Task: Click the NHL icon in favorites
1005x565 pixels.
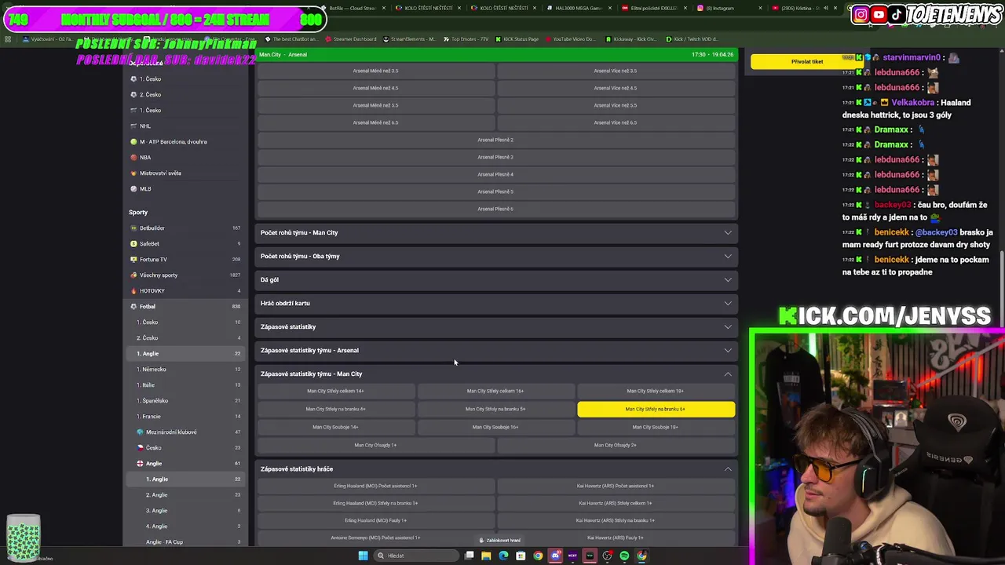Action: [133, 126]
